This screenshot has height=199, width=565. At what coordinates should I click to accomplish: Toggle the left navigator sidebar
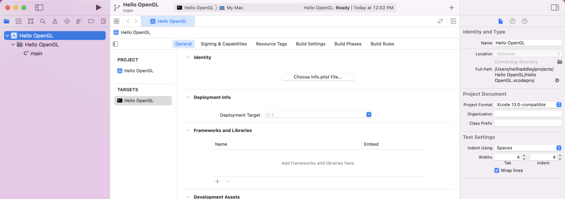(39, 7)
